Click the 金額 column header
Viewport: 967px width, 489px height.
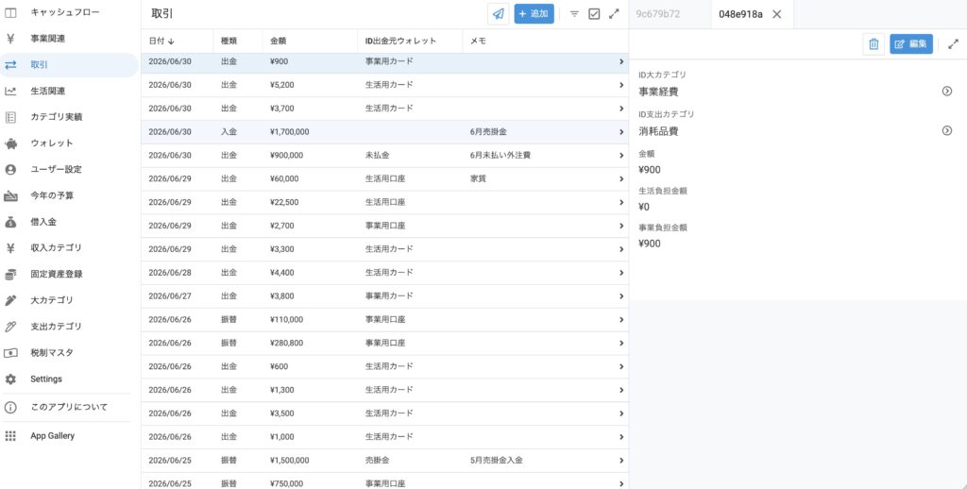(x=279, y=41)
